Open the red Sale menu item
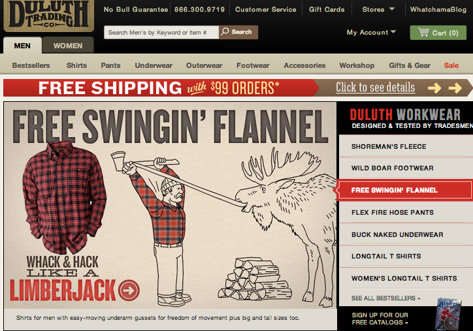This screenshot has width=473, height=331. coord(451,65)
